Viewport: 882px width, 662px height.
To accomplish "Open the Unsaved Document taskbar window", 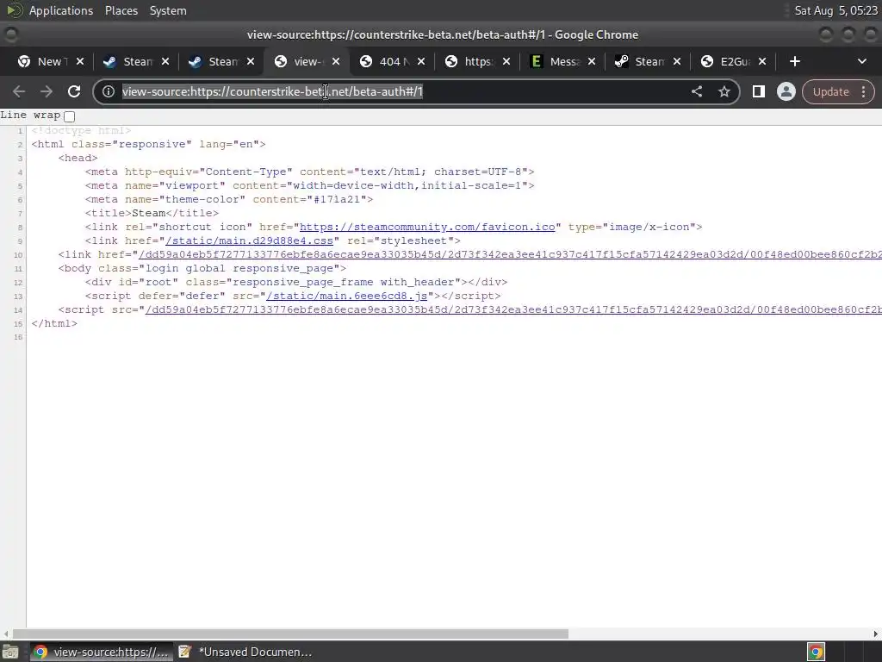I will (245, 652).
